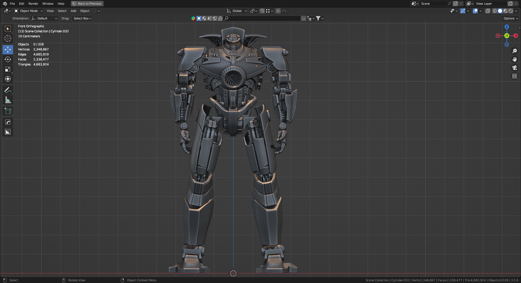Toggle proportional editing button
521x283 pixels.
[278, 11]
